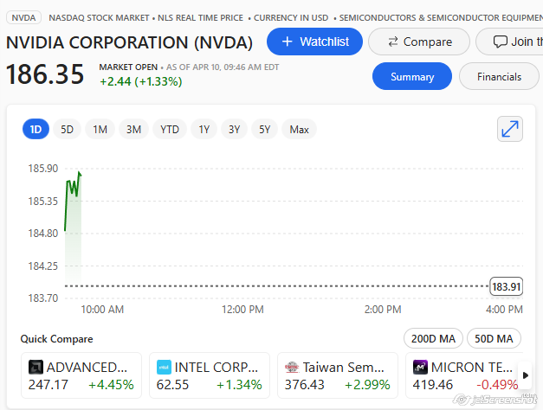Screen dimensions: 543x410
Task: Toggle the 50D MA overlay
Action: pyautogui.click(x=494, y=338)
